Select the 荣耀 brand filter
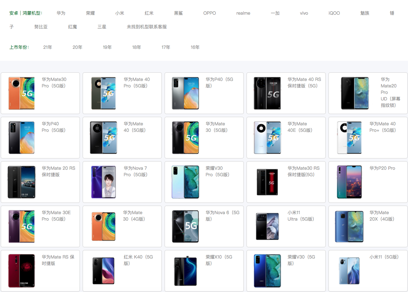Image resolution: width=408 pixels, height=292 pixels. click(90, 13)
